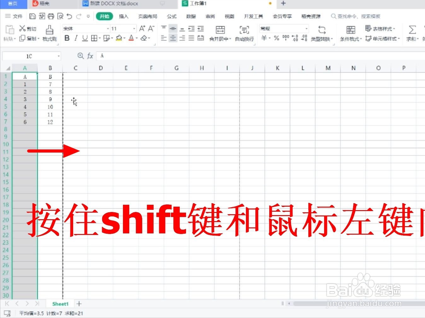Image resolution: width=425 pixels, height=318 pixels.
Task: Open the 文件 file menu
Action: click(x=14, y=16)
